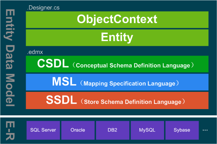Click the ObjectContext green bar
217x144 pixels.
click(117, 19)
